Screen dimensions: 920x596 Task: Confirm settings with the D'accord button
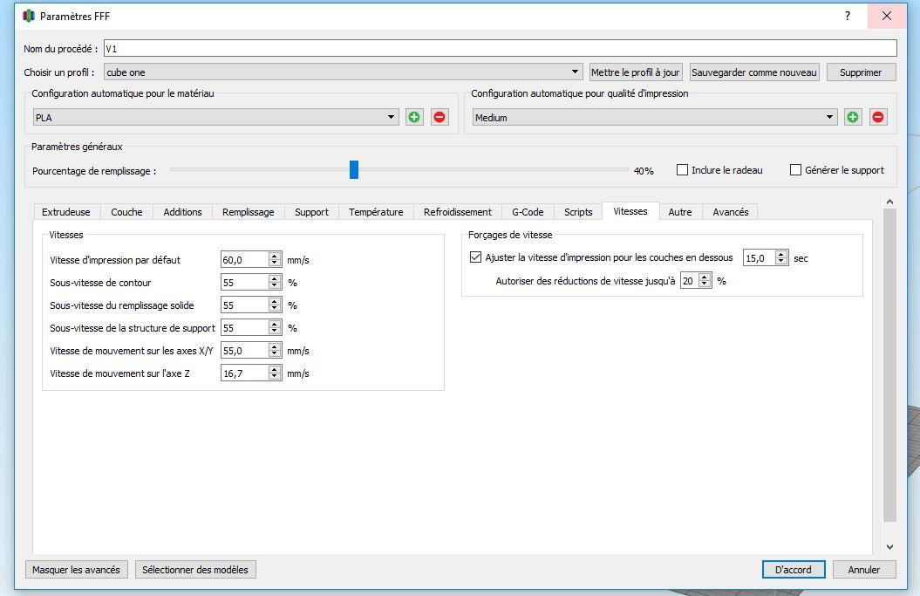tap(794, 570)
